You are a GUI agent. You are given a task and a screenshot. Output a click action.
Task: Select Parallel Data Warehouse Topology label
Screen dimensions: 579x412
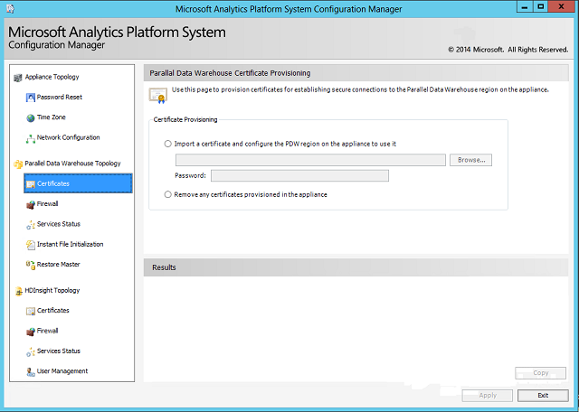click(72, 164)
